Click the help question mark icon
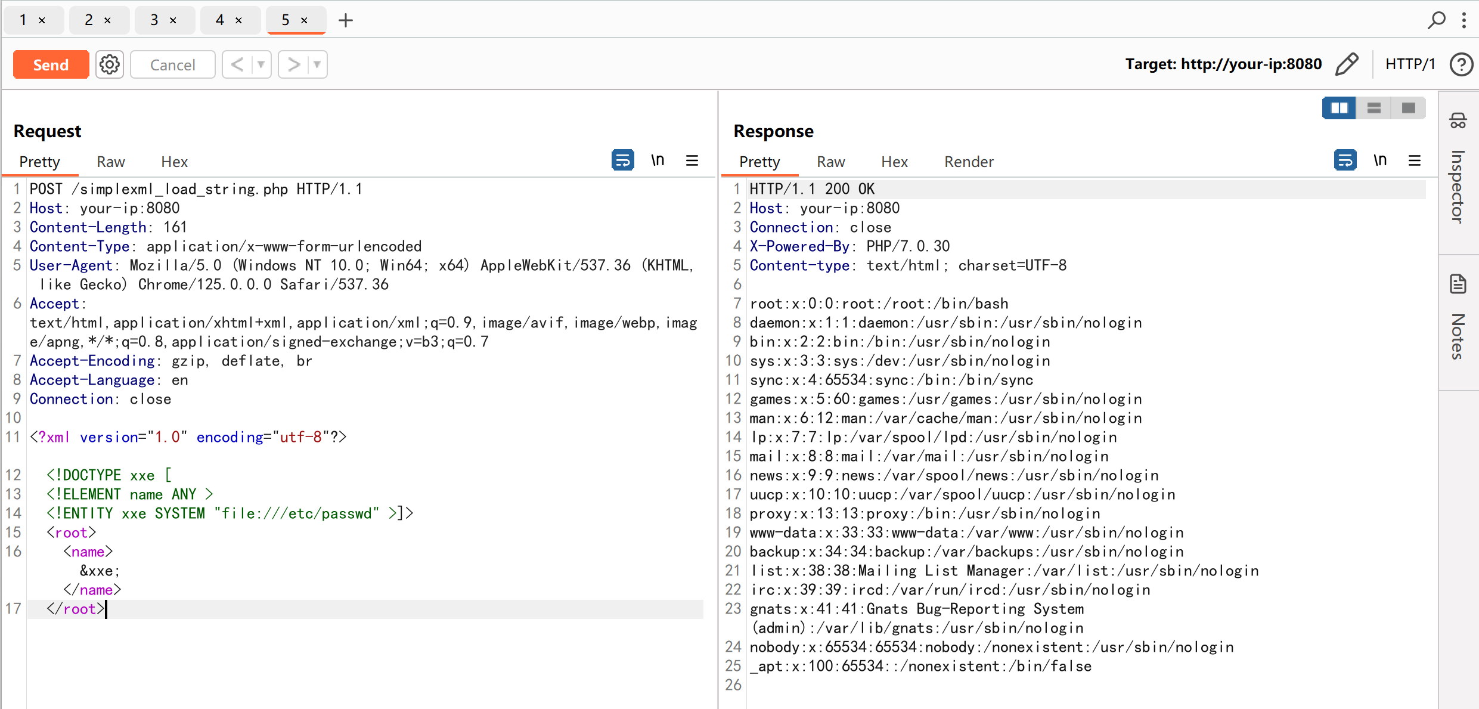This screenshot has width=1479, height=709. (x=1461, y=64)
